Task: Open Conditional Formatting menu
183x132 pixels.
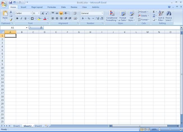Action: coord(112,16)
